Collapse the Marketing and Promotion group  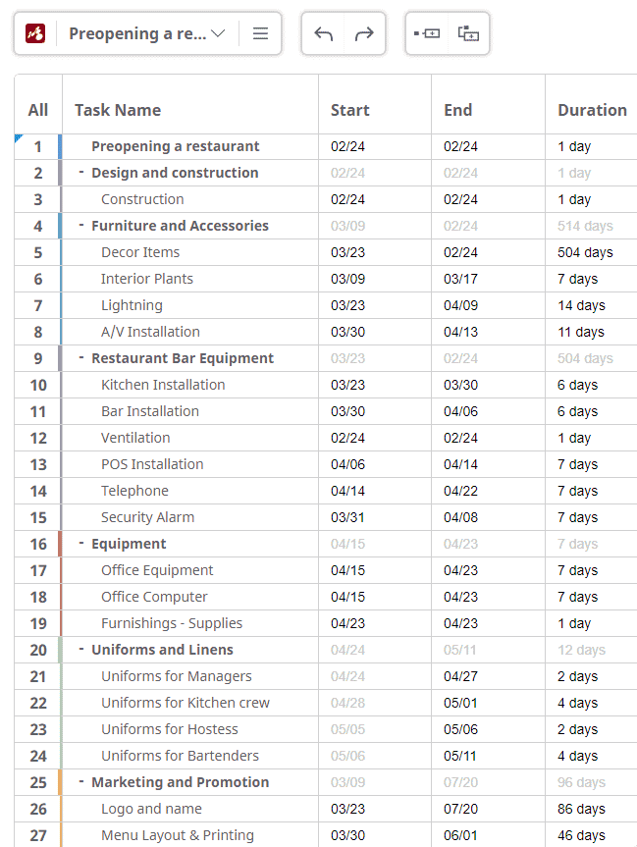[81, 781]
